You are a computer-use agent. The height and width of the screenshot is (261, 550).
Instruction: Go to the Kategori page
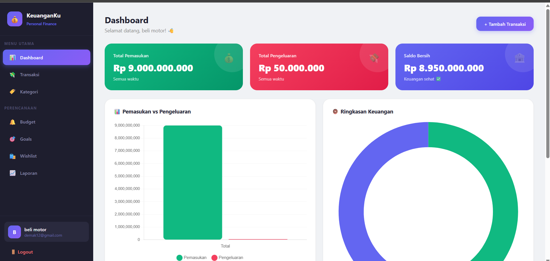pyautogui.click(x=46, y=92)
